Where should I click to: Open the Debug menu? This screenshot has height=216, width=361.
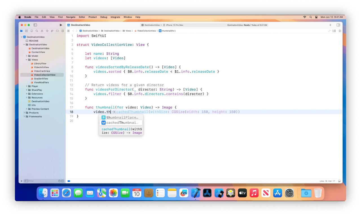[x=104, y=17]
